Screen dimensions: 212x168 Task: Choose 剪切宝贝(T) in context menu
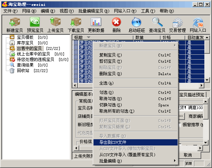coord(136,61)
